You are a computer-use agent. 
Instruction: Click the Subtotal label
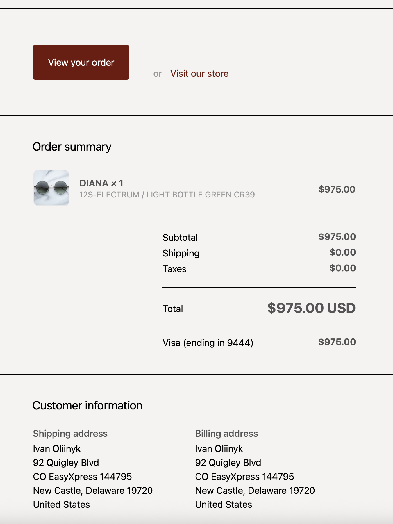pyautogui.click(x=180, y=238)
